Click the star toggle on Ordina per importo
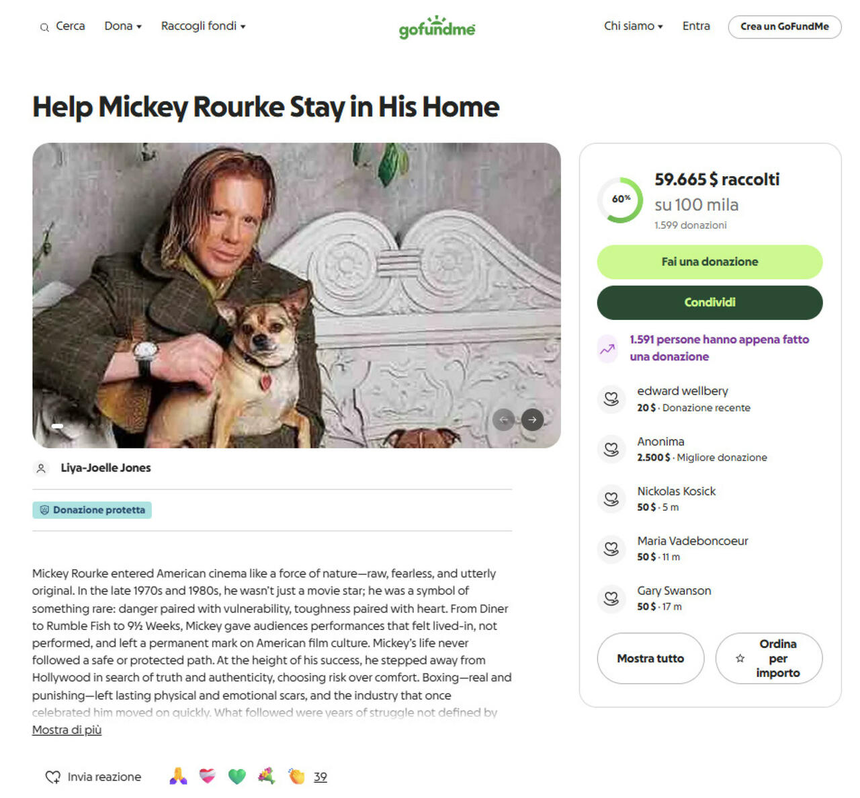 (x=741, y=659)
